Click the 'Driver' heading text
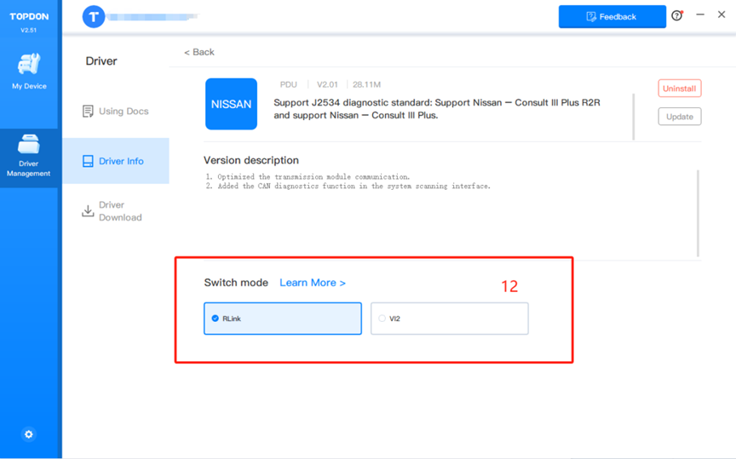This screenshot has height=459, width=736. coord(101,61)
